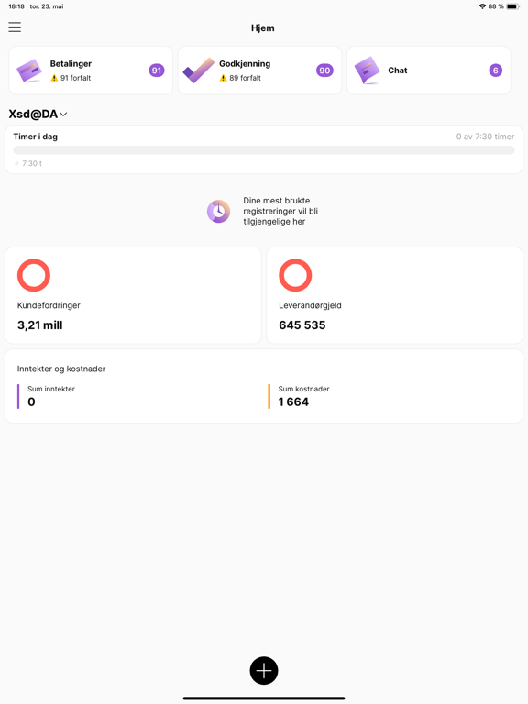Tap the 90 badge on Godkjenning

324,71
